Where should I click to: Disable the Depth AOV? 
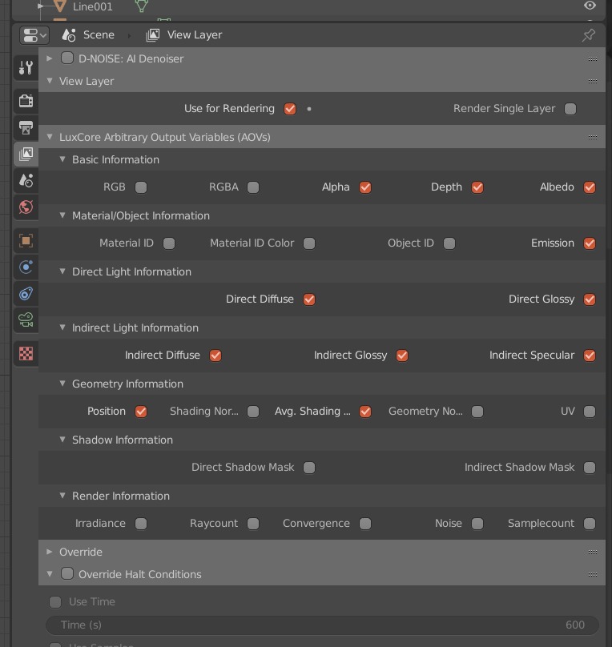477,187
